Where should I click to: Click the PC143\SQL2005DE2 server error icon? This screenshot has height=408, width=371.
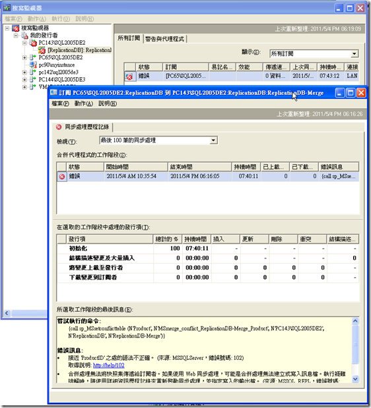coord(33,43)
